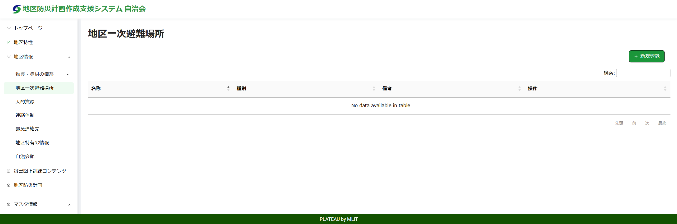Click the circle icon beside 地区防災計画
The height and width of the screenshot is (224, 677).
pyautogui.click(x=9, y=185)
